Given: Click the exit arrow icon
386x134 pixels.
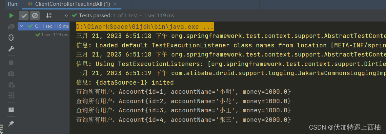Looking at the screenshot, I should click(11, 95).
